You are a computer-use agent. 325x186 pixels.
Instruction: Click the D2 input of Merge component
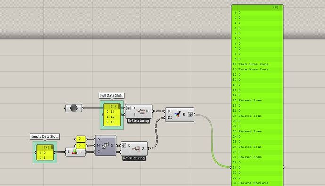coord(170,117)
